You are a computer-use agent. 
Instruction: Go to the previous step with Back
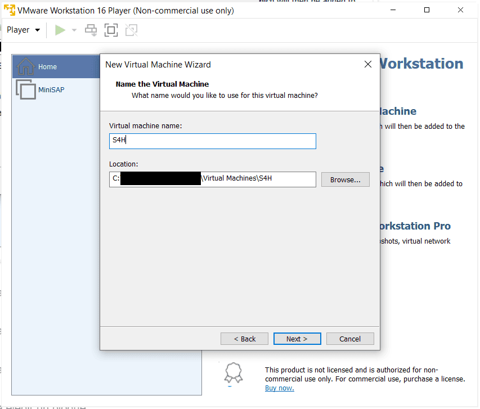pos(244,339)
